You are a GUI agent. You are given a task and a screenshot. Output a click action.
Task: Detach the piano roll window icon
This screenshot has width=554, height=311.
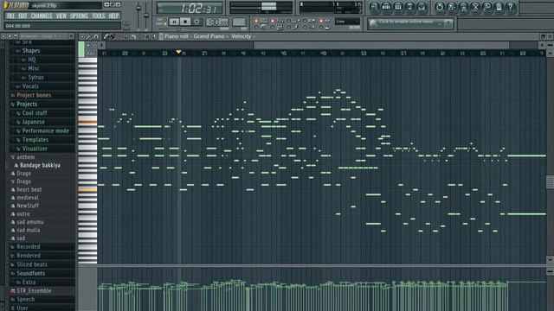(543, 36)
